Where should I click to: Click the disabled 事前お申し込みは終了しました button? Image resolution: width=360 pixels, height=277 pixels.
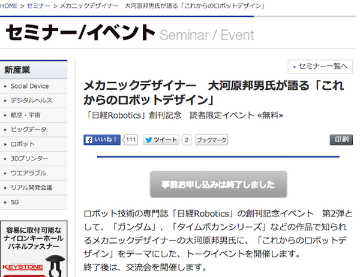[x=218, y=184]
